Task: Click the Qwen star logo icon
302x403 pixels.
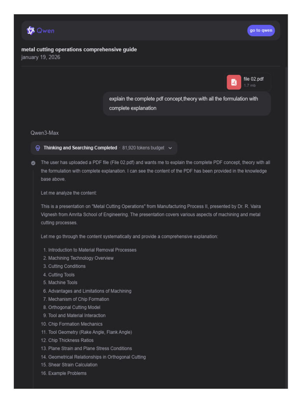Action: 31,31
